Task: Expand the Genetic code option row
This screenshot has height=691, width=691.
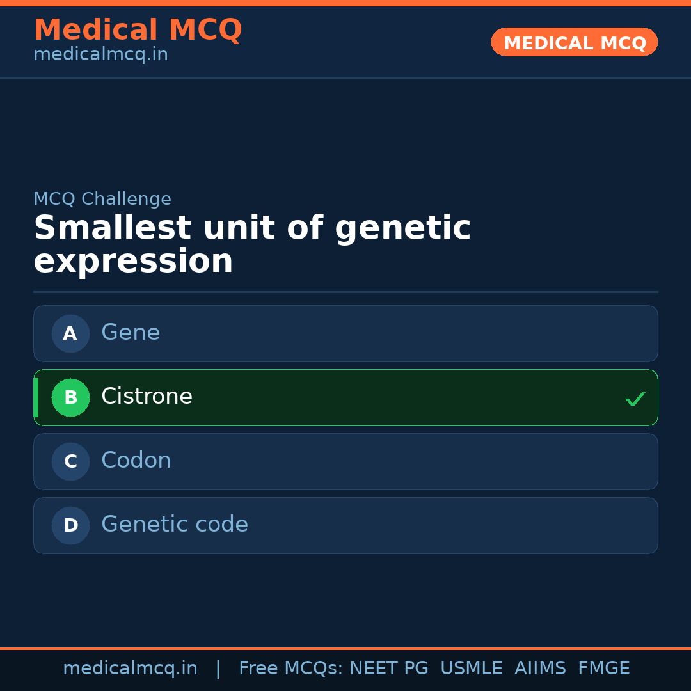Action: 345,525
